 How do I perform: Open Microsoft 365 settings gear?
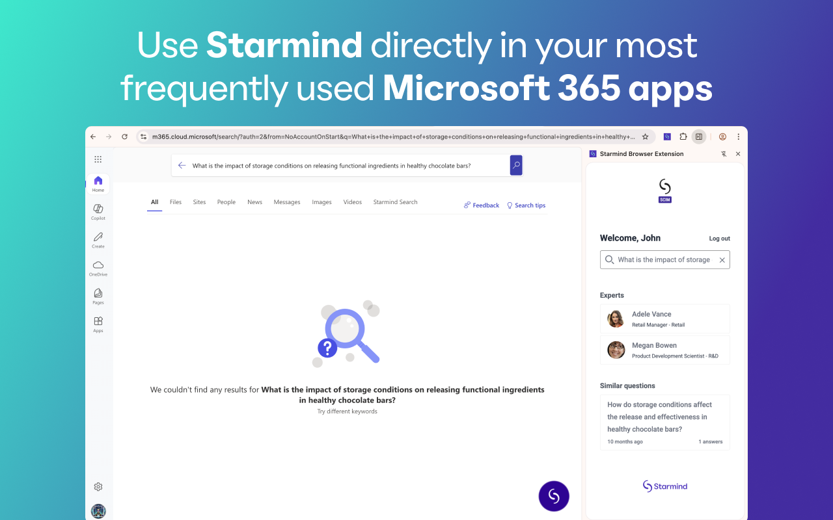pyautogui.click(x=98, y=487)
